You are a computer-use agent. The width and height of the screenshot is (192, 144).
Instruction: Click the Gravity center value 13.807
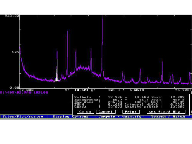click(177, 107)
